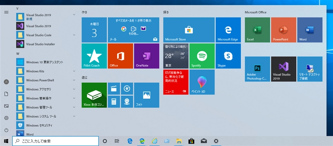The image size is (333, 146).
Task: Open the OneNote tile
Action: point(146,56)
